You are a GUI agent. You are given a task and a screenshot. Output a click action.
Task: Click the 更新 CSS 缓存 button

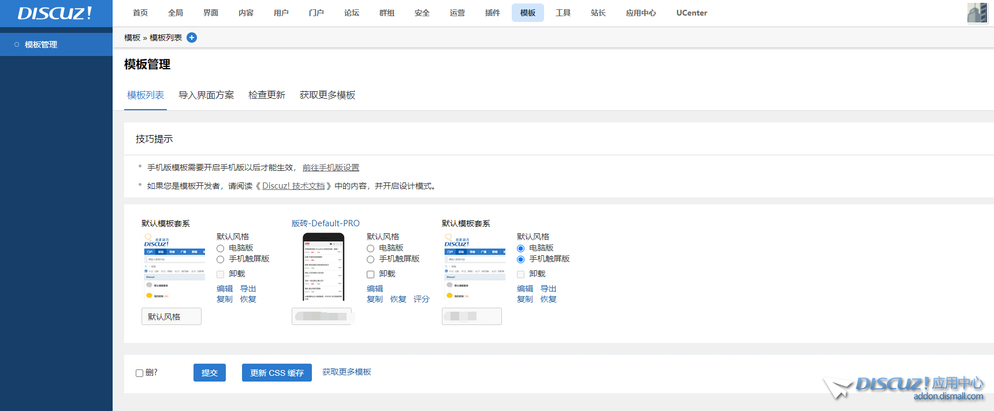(277, 373)
